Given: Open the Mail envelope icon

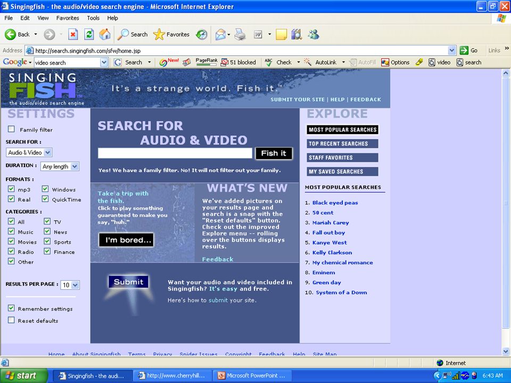Looking at the screenshot, I should [220, 34].
